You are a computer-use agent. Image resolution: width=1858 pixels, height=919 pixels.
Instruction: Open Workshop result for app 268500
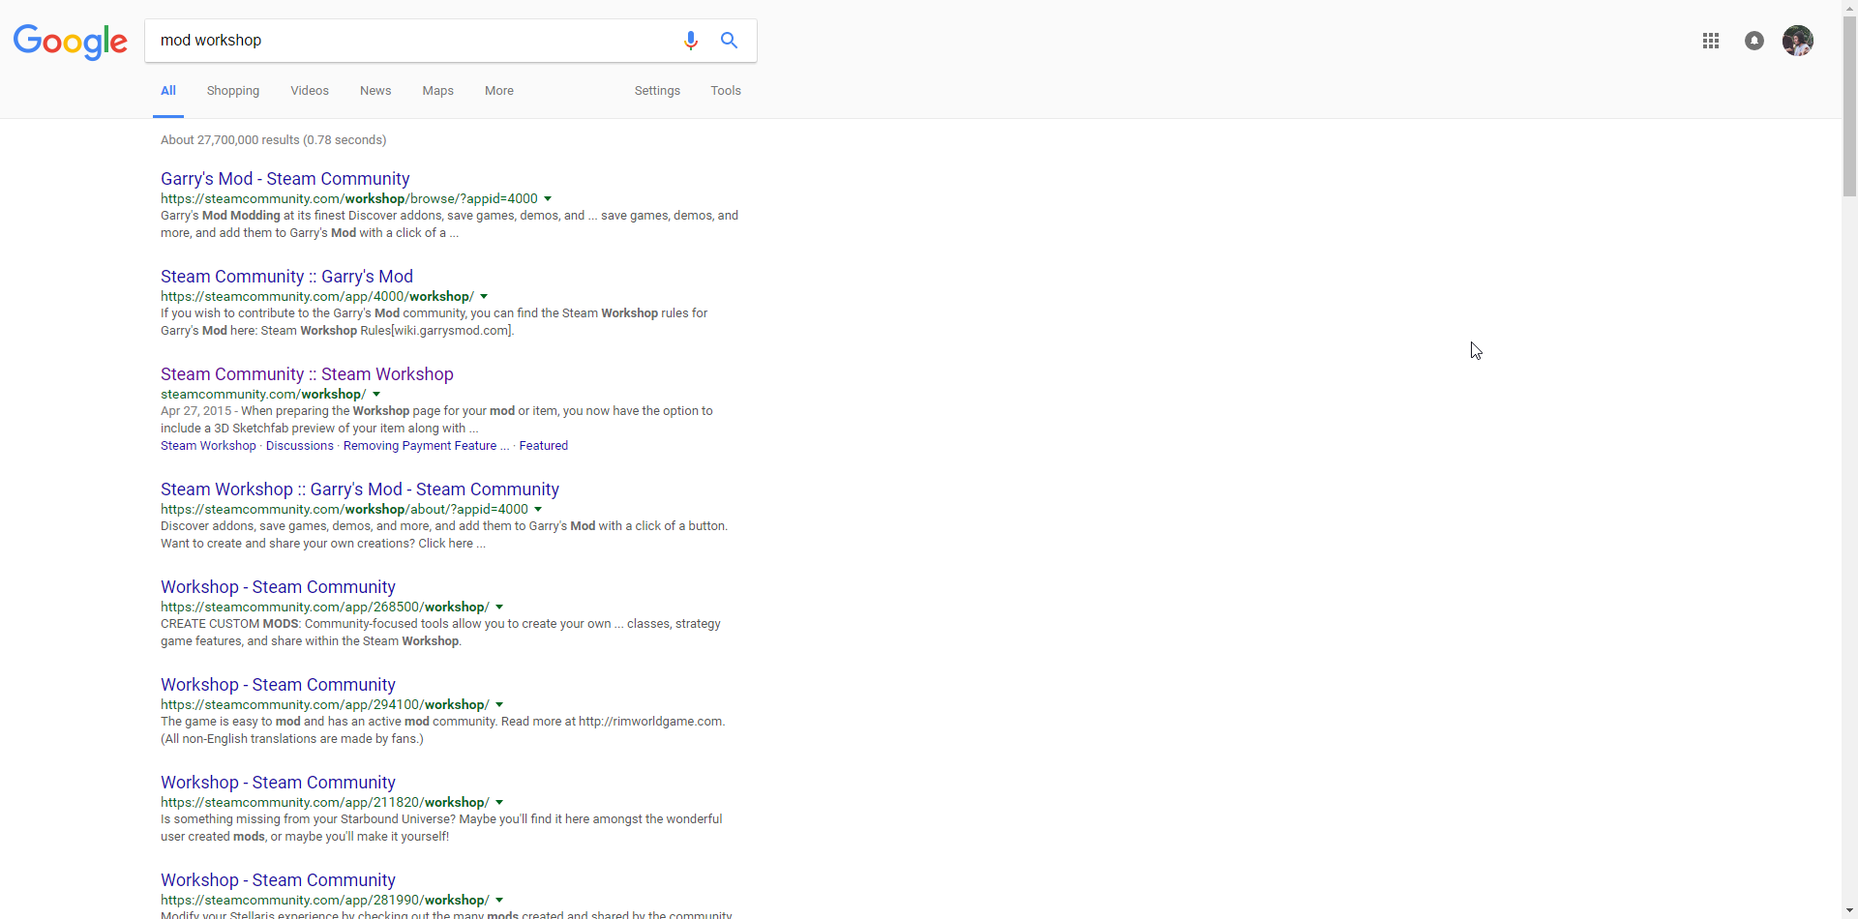coord(278,587)
